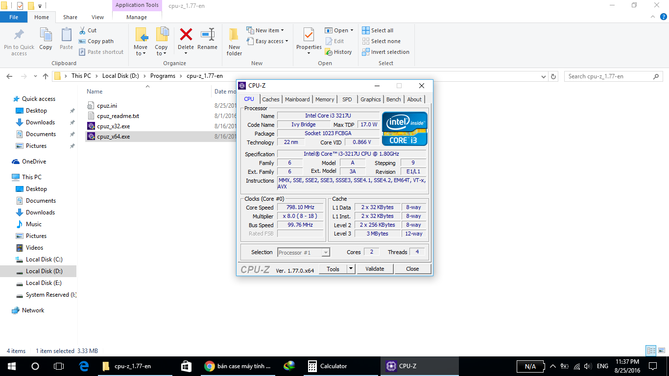Open Task View on the taskbar

59,366
